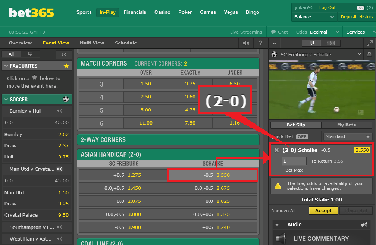Click the Favourites star icon
Image resolution: width=376 pixels, height=245 pixels.
(66, 66)
